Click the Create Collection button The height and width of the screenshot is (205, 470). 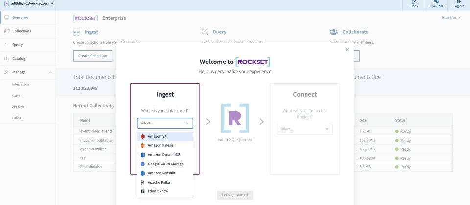(x=93, y=56)
